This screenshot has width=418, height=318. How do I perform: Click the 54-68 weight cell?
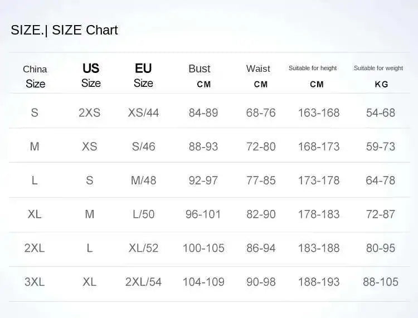[381, 112]
